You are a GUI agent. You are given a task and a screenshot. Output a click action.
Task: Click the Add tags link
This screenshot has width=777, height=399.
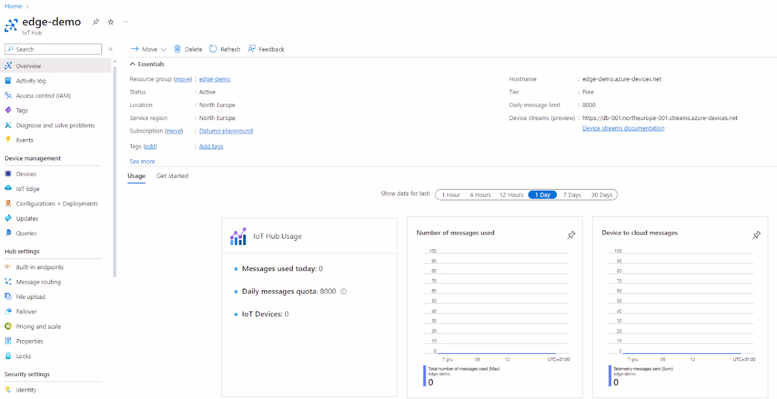coord(211,146)
